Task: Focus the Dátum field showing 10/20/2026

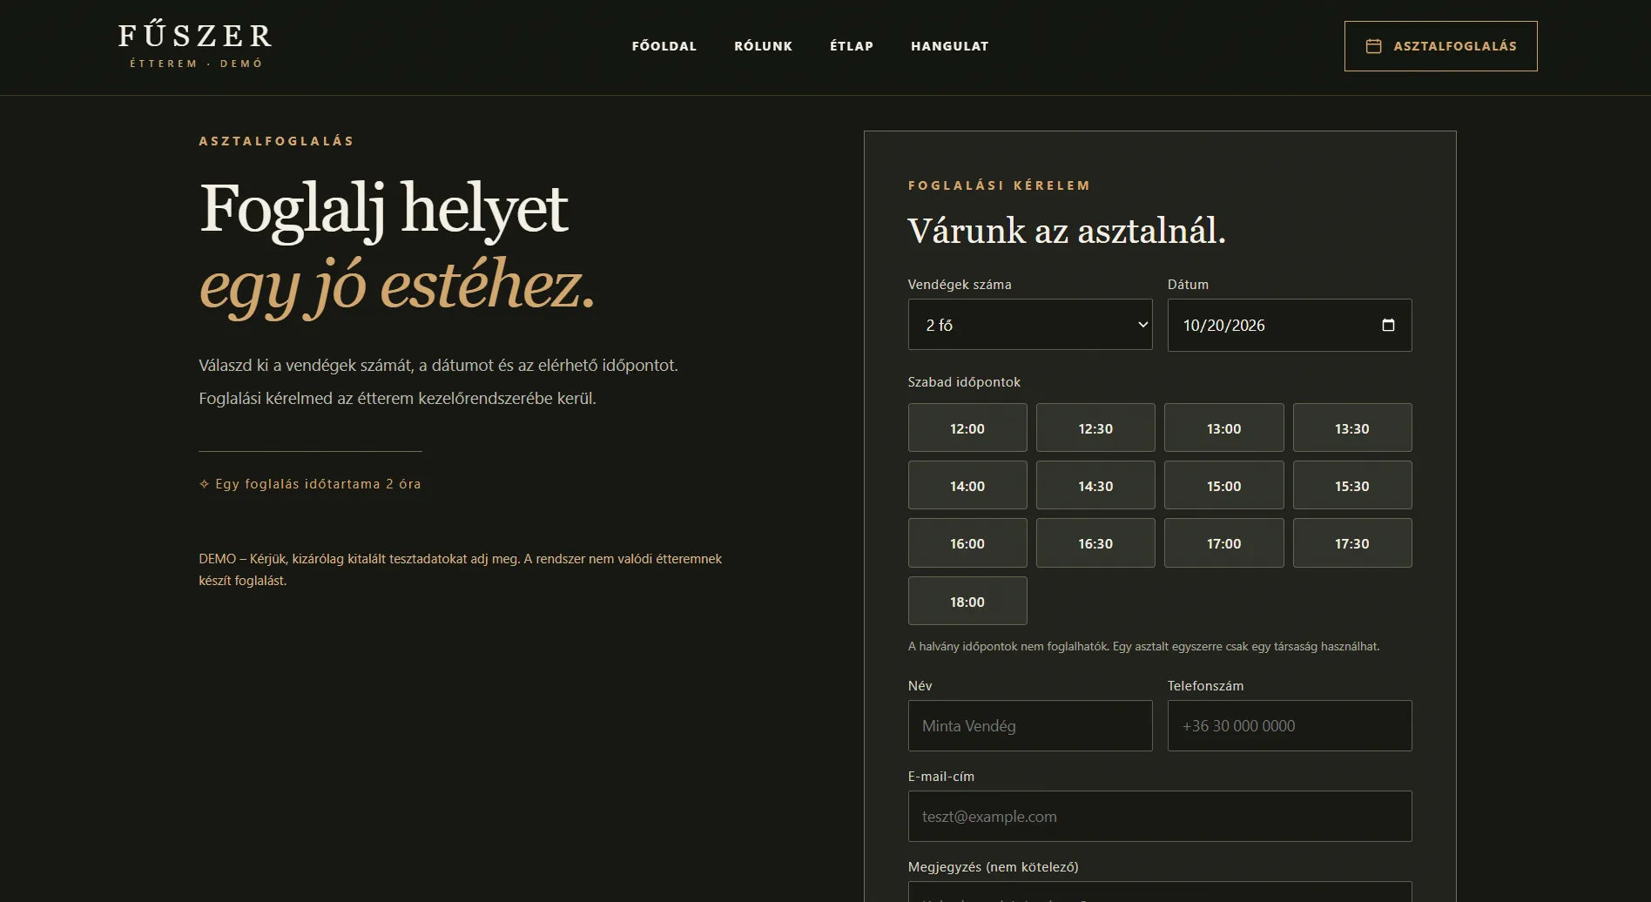Action: point(1290,325)
